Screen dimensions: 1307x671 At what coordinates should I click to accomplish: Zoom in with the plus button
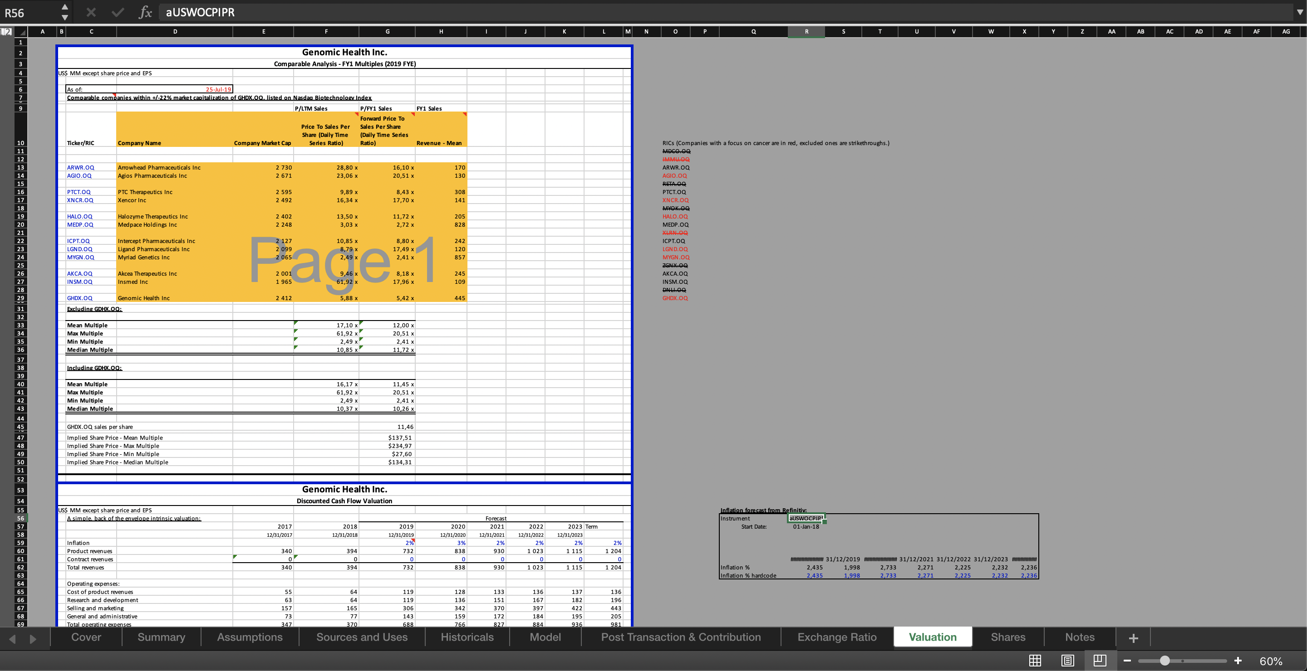(1238, 661)
